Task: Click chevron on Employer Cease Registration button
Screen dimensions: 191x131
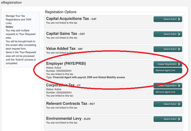Action: tap(179, 64)
